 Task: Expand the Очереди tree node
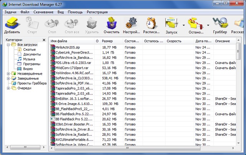coord(8,88)
